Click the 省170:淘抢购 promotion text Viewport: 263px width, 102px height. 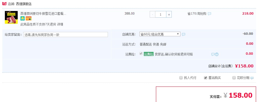tap(197, 14)
